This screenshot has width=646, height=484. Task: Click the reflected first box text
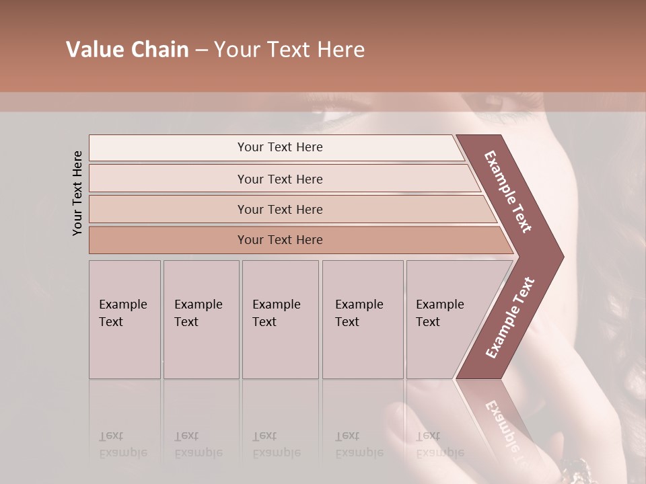tap(123, 444)
